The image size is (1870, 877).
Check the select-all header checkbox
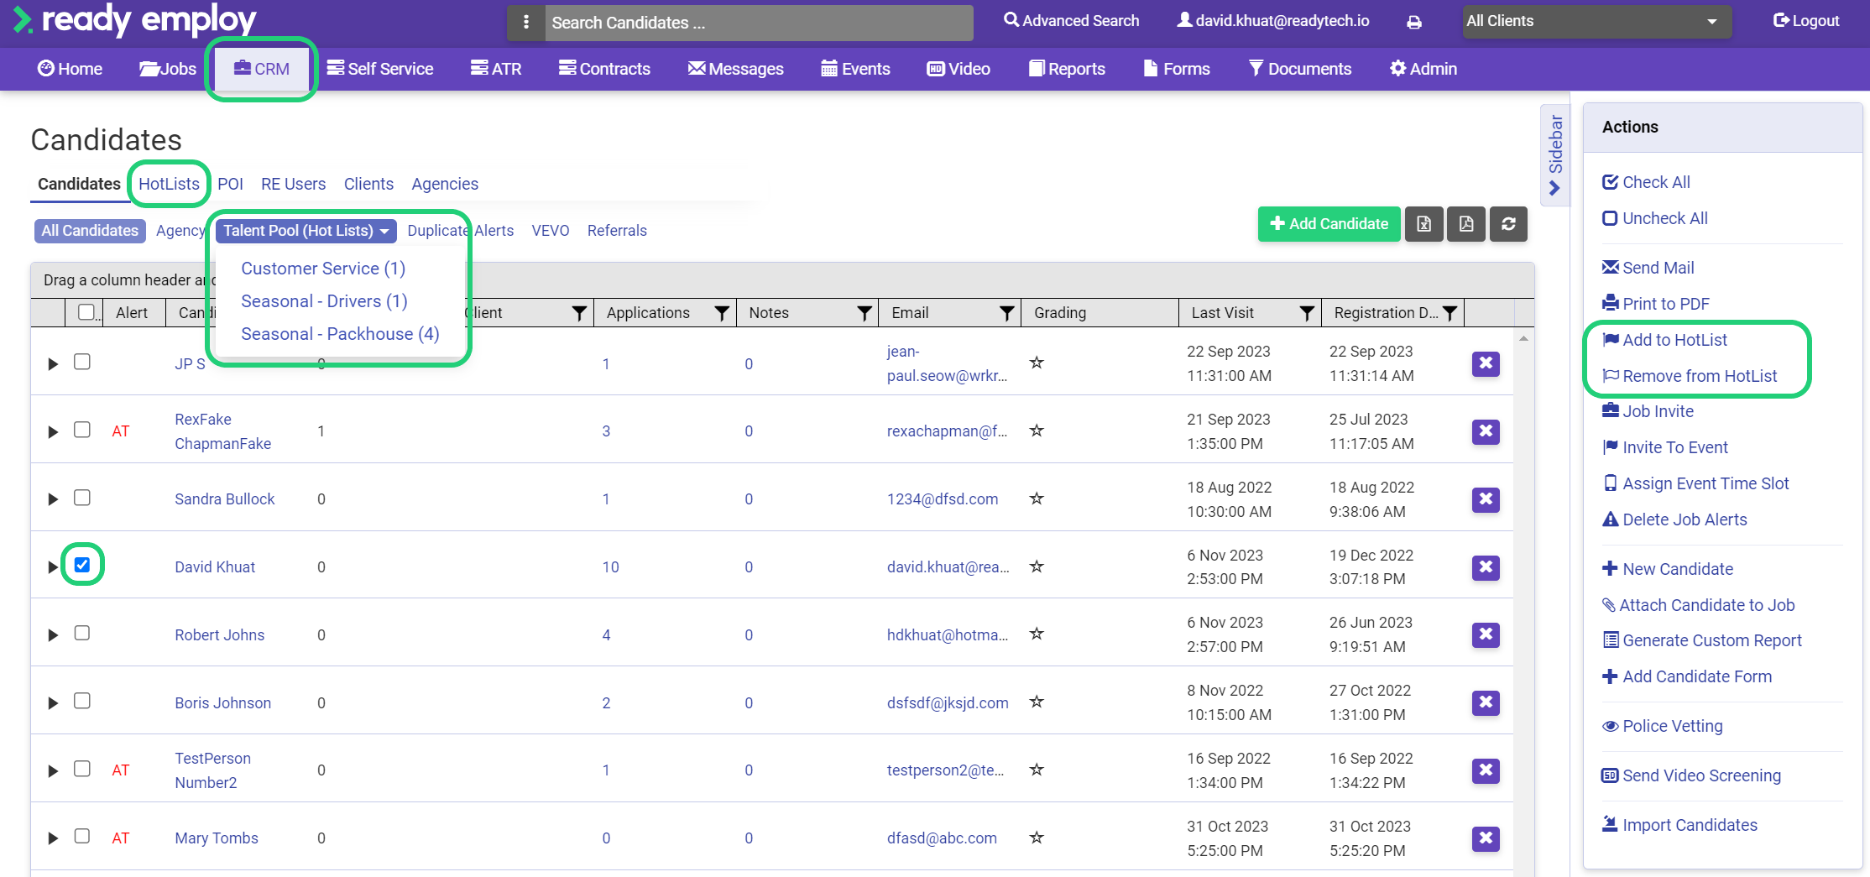(86, 312)
